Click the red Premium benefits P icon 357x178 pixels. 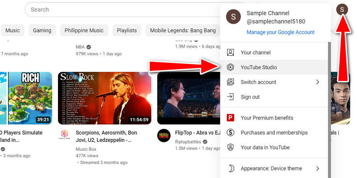230,118
